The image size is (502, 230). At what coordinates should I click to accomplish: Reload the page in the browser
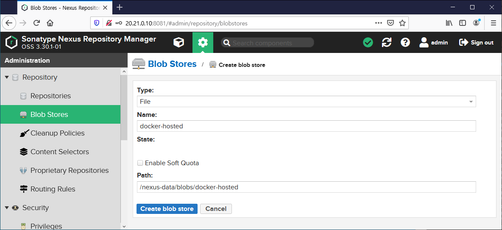pyautogui.click(x=36, y=23)
